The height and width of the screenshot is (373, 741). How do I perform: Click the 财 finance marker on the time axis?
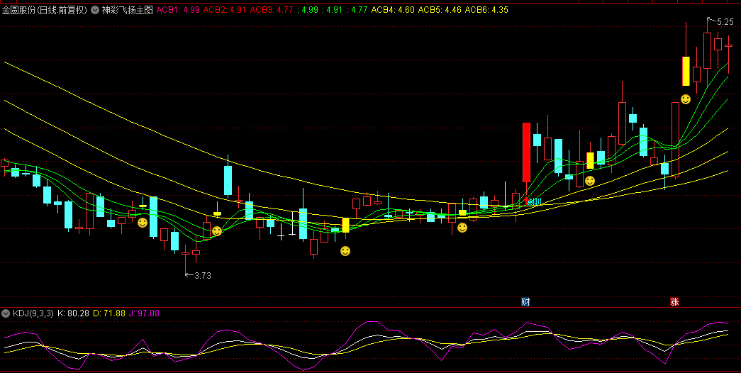(525, 301)
